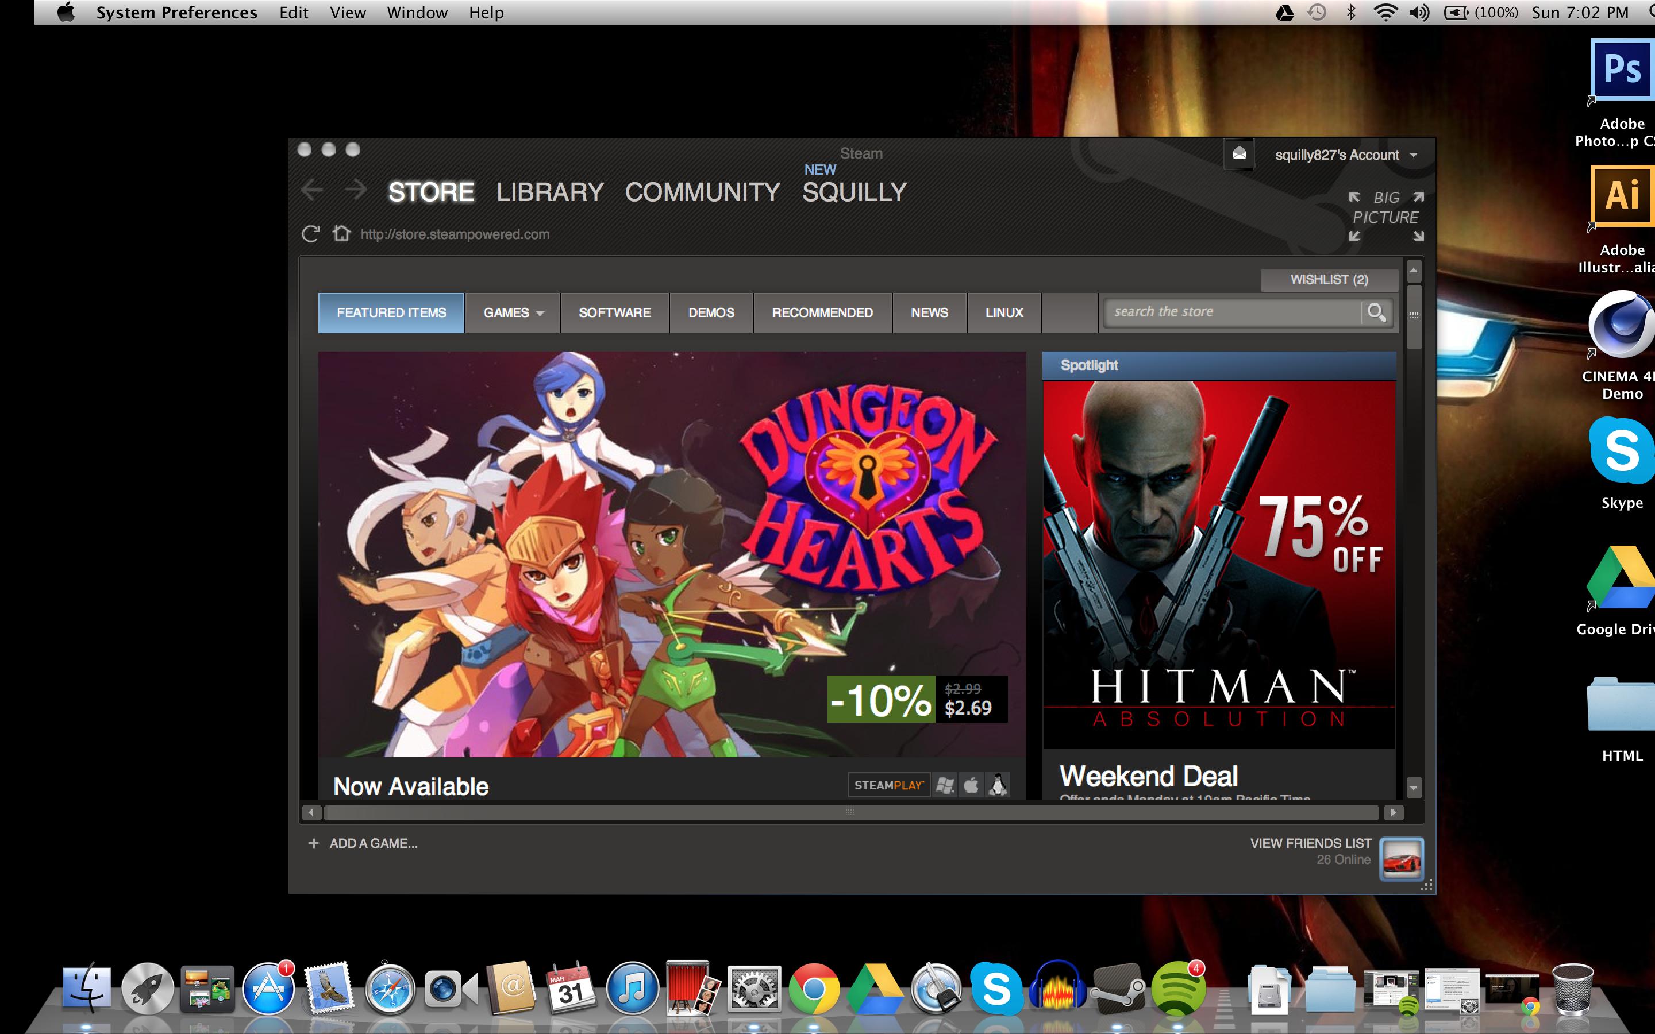Viewport: 1655px width, 1034px height.
Task: Open the Volume menu bar control
Action: [x=1419, y=13]
